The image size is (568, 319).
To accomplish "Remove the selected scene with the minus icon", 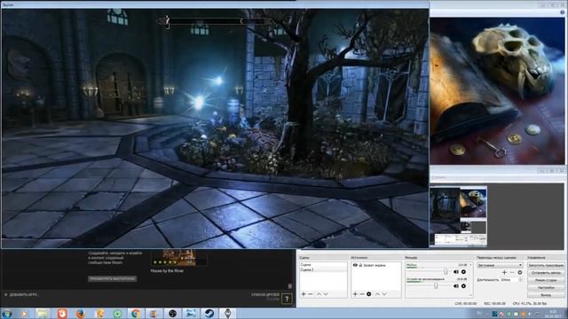I will [311, 294].
